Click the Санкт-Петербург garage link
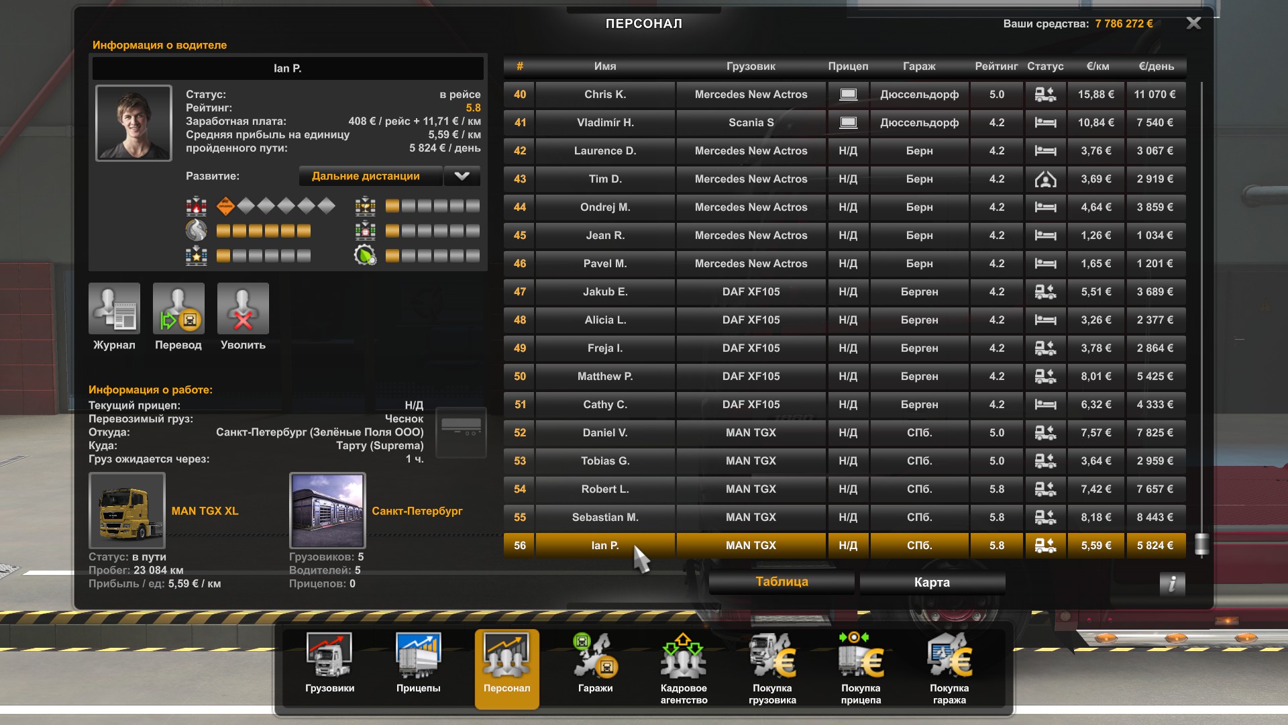This screenshot has height=725, width=1288. coord(417,511)
